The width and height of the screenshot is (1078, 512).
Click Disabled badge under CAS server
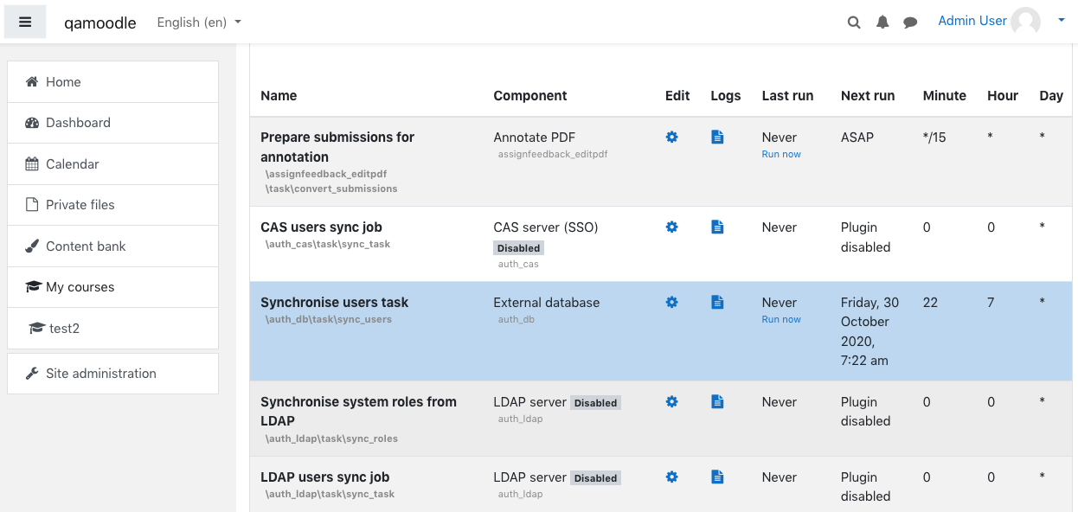519,248
